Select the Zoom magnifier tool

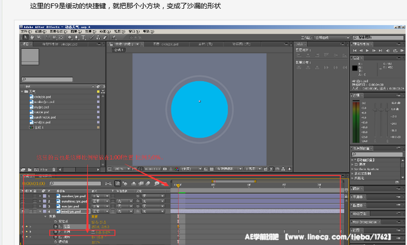click(39, 37)
